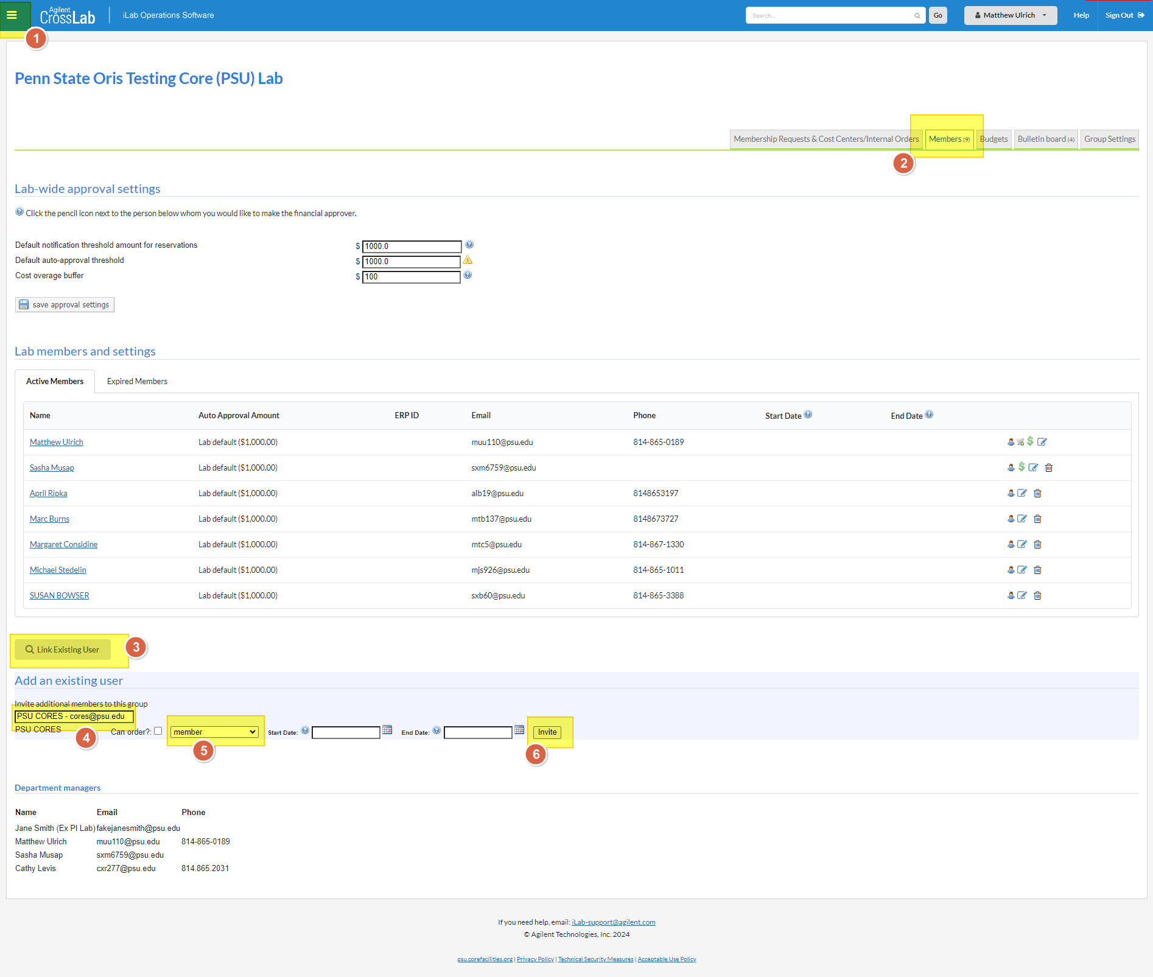Viewport: 1153px width, 977px height.
Task: Open the Bulletin board (4) tab
Action: 1046,139
